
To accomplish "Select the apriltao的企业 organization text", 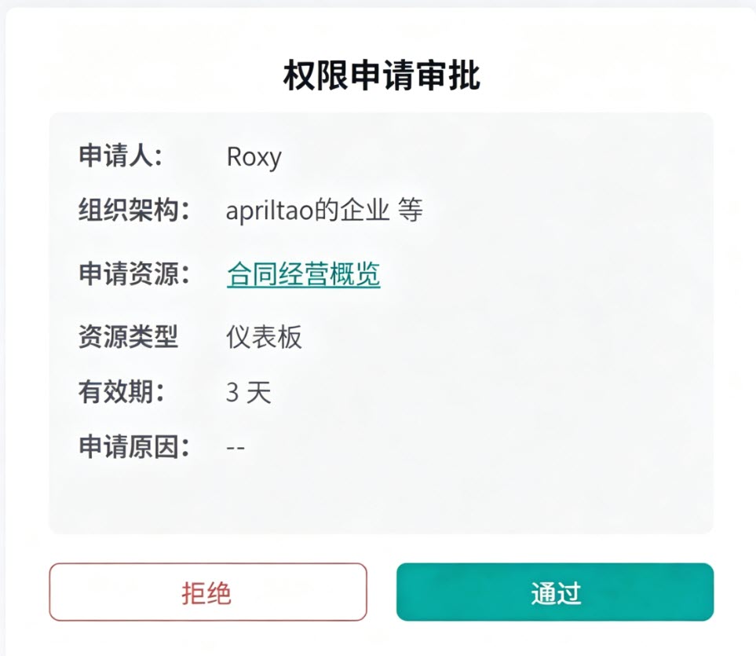I will pos(308,211).
